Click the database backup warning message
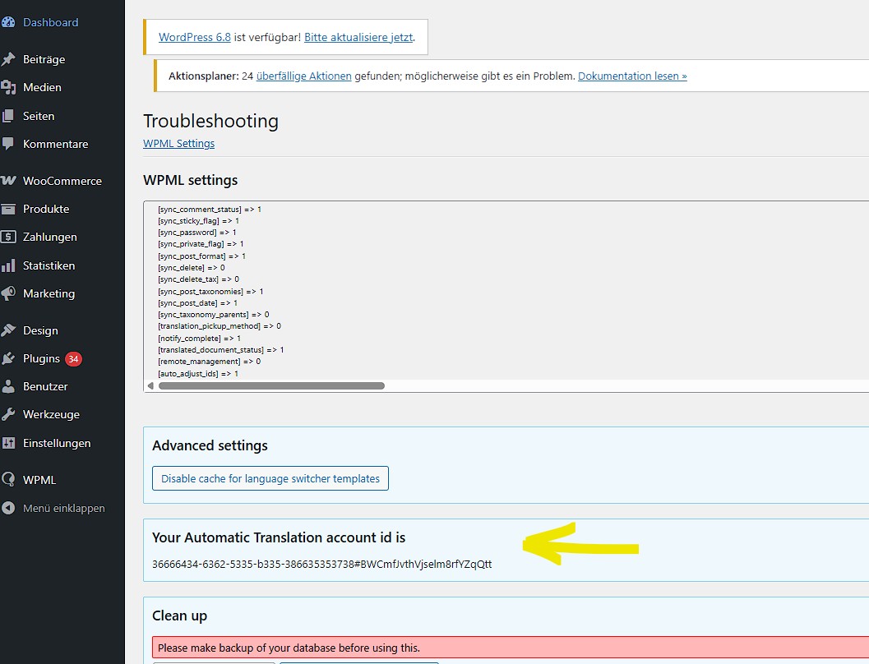 point(511,648)
